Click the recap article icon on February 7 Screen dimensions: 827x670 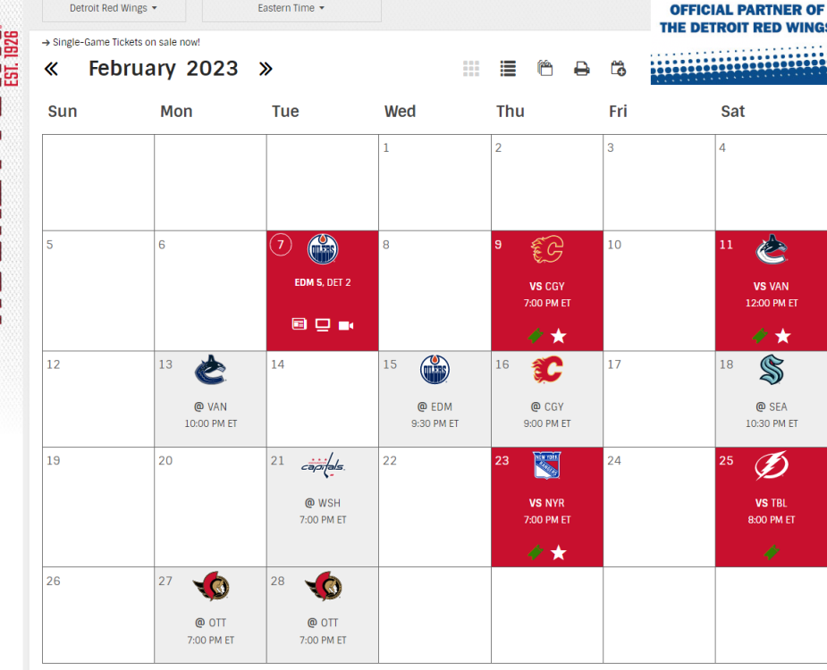point(300,325)
